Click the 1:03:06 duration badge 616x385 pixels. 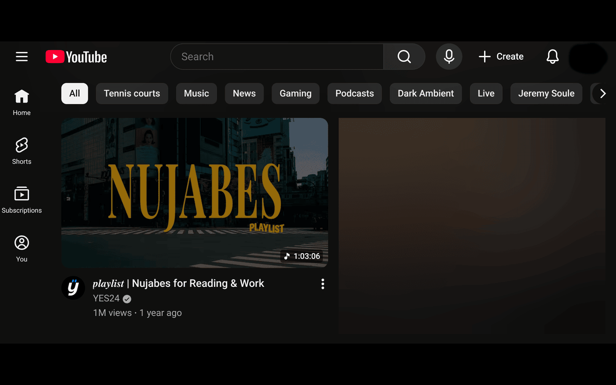tap(302, 256)
